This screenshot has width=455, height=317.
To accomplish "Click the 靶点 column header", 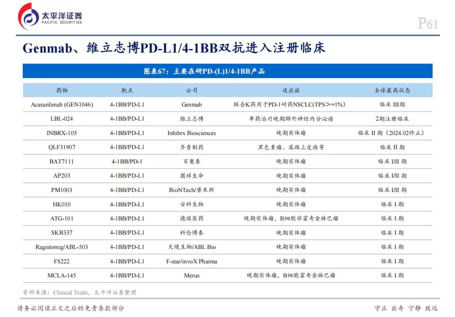I will coord(127,90).
